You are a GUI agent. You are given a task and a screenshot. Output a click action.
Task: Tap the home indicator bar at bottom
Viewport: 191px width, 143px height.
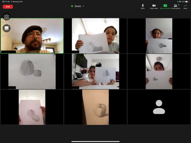pos(95,141)
